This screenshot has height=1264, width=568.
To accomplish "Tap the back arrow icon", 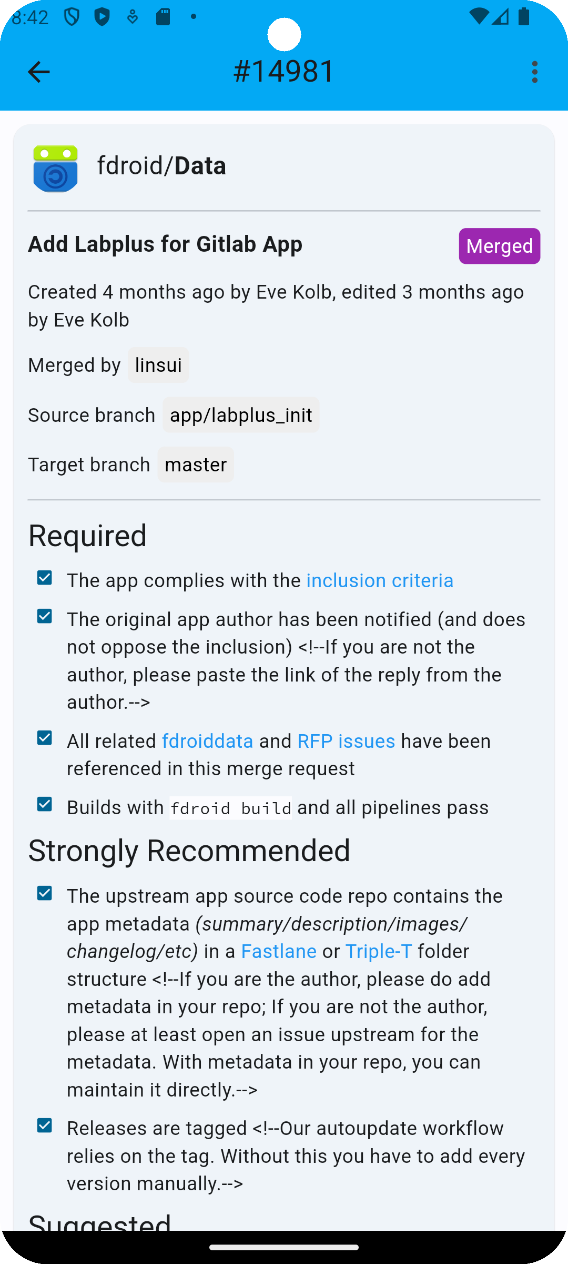I will pos(38,72).
